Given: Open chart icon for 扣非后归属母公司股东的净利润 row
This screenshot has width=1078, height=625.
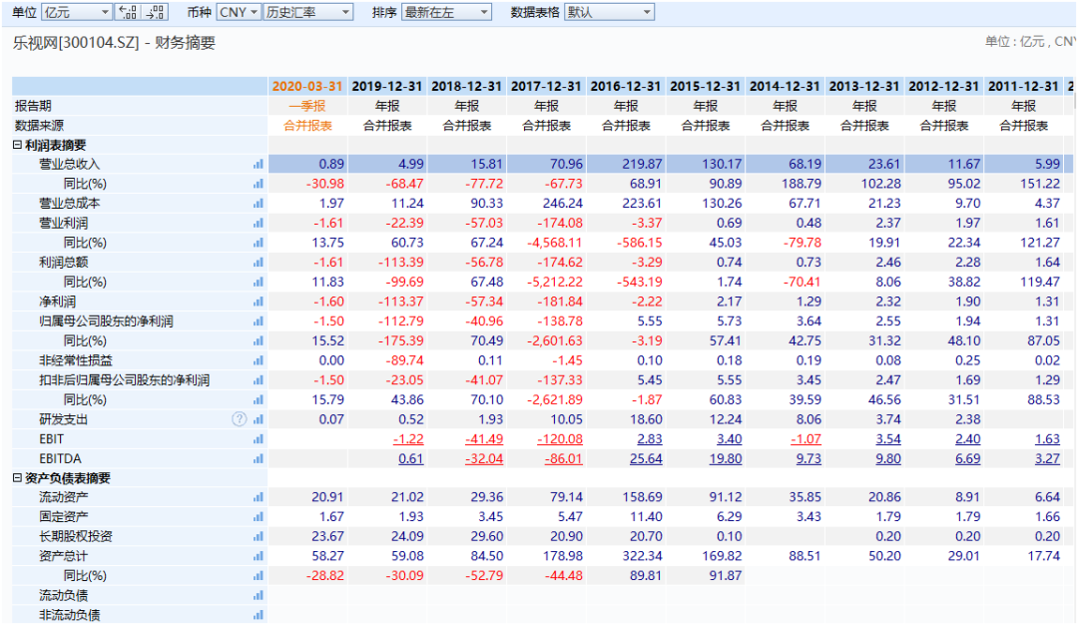Looking at the screenshot, I should click(258, 380).
